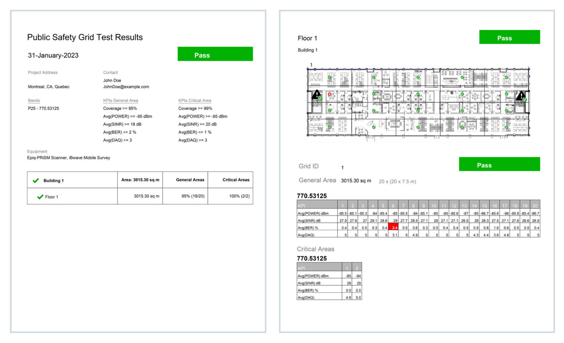Click the Pass badge beside Floor 1 heading

point(509,37)
